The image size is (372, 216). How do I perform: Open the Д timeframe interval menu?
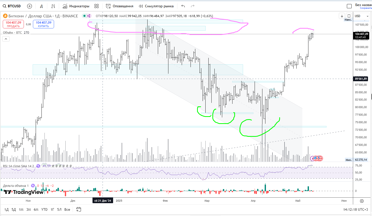(41, 6)
